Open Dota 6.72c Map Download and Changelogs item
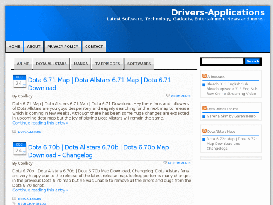This screenshot has width=273, height=205. coord(232,144)
